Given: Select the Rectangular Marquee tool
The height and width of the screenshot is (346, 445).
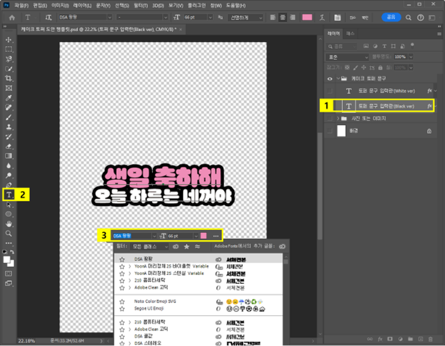Looking at the screenshot, I should click(9, 49).
